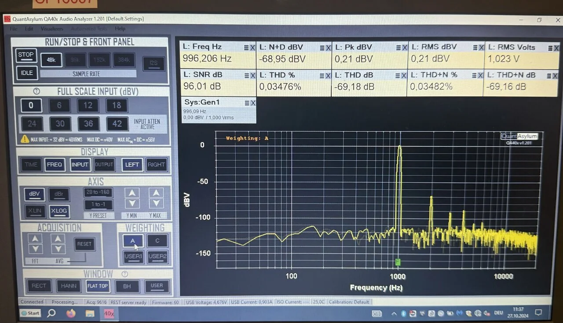
Task: Open Firefox from the Windows taskbar
Action: tap(71, 313)
